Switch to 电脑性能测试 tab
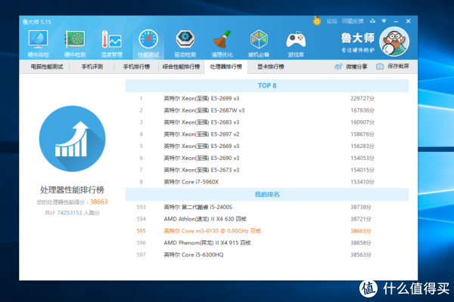Viewport: 454px width, 302px height. point(47,66)
